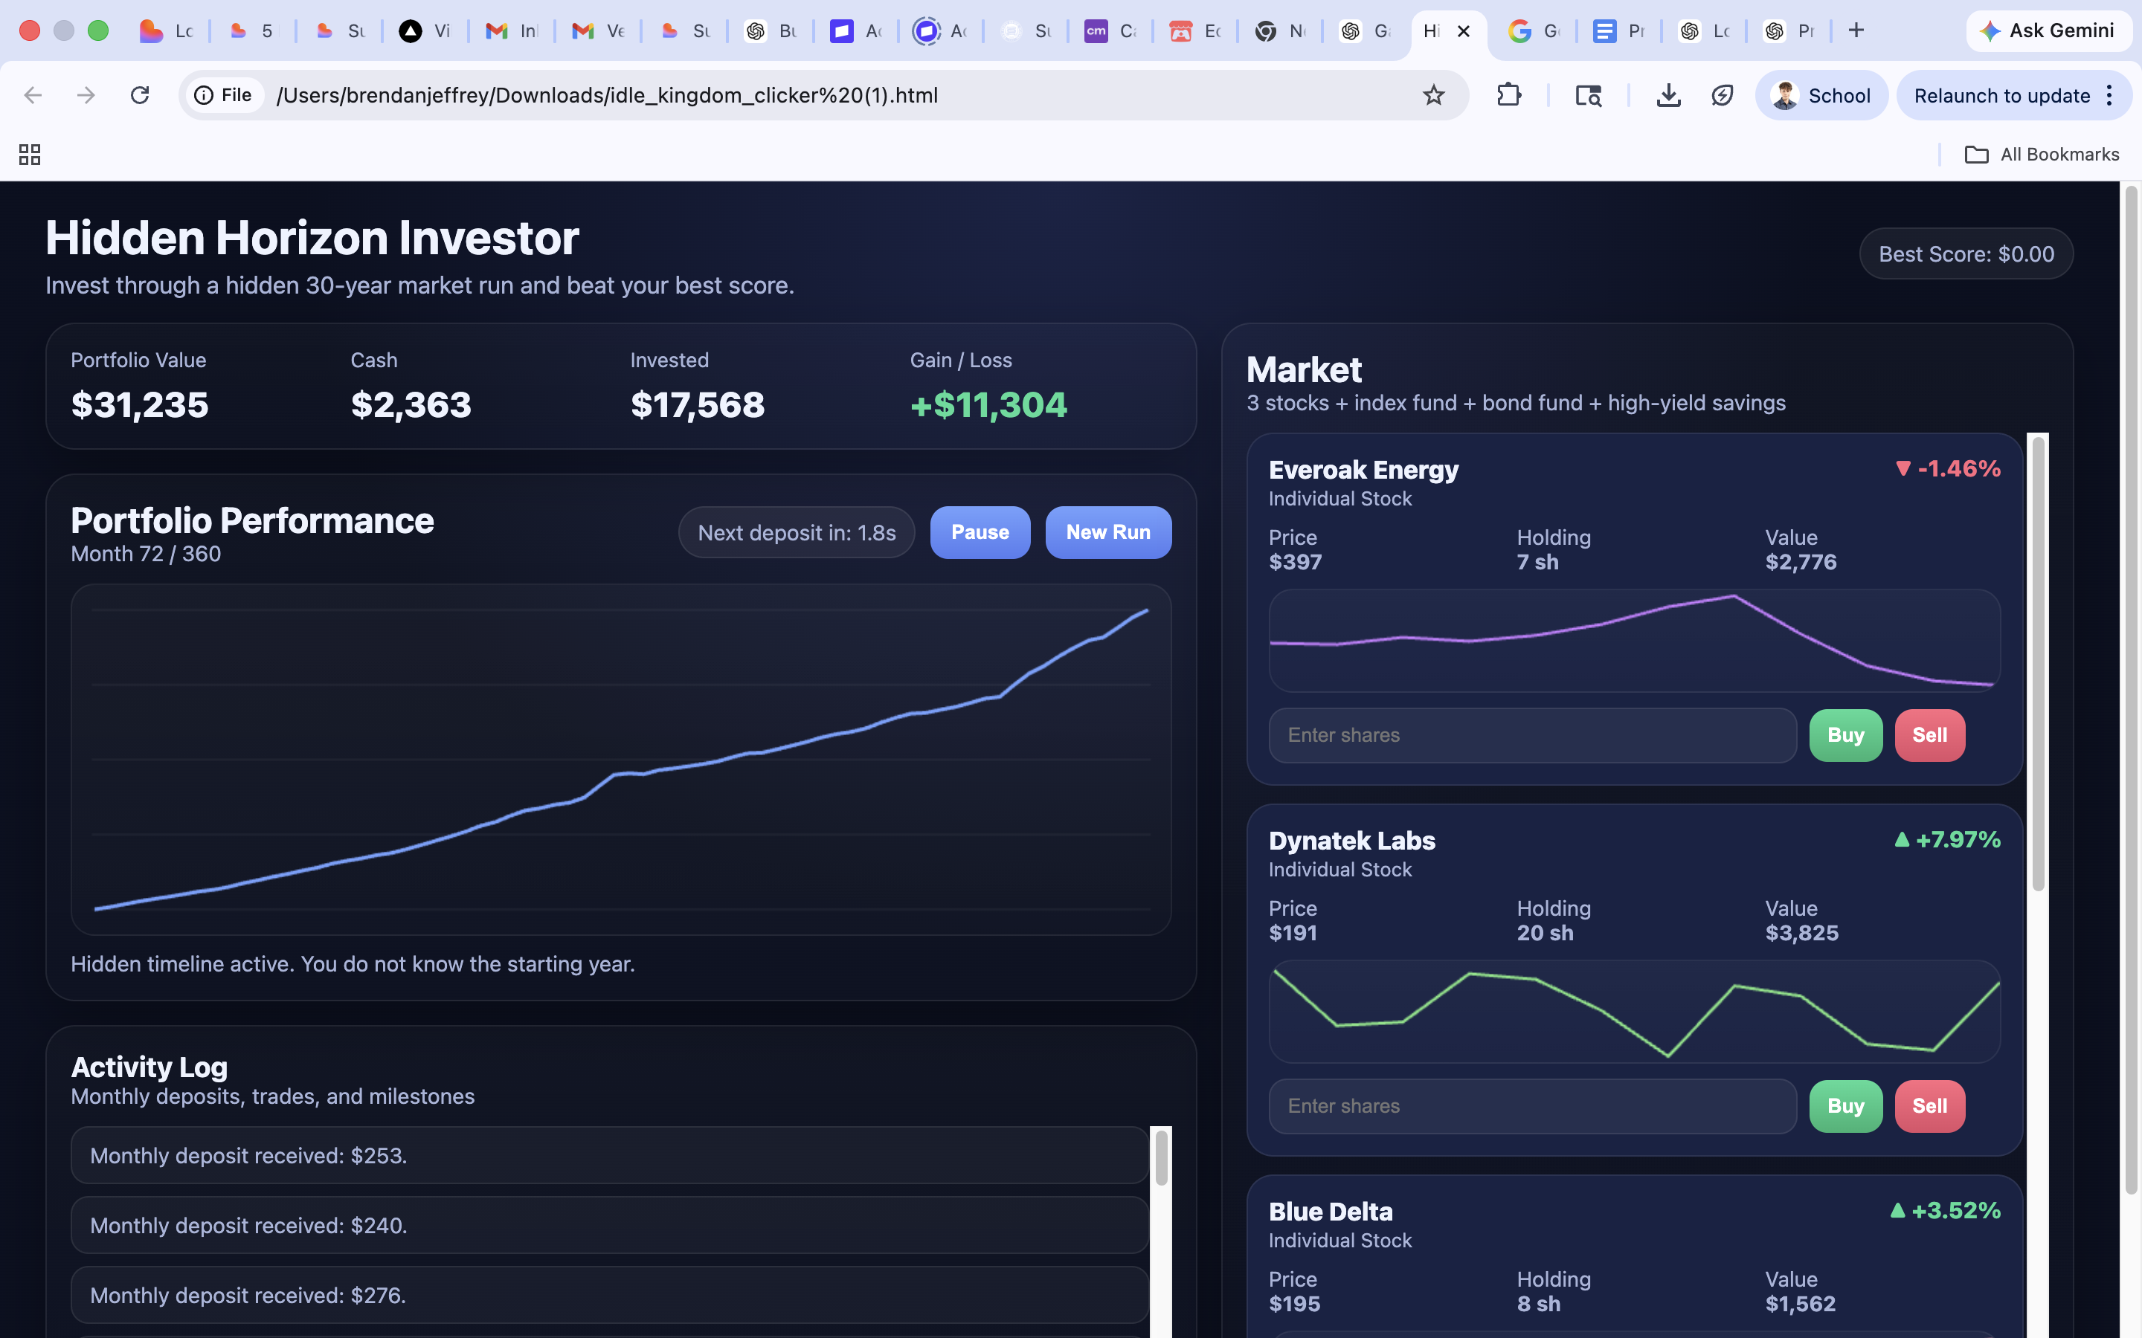Open the School profile menu

tap(1821, 94)
